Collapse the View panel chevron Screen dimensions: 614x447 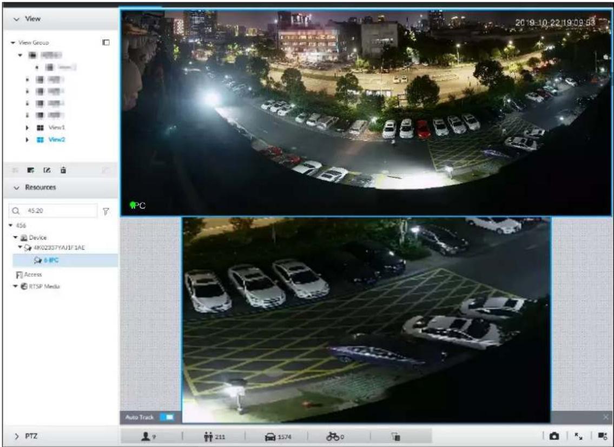[16, 19]
